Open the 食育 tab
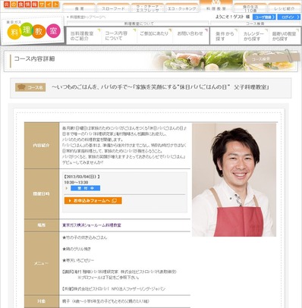 (x=79, y=8)
